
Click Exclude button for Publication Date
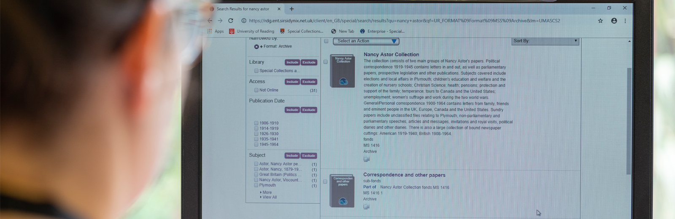click(309, 110)
